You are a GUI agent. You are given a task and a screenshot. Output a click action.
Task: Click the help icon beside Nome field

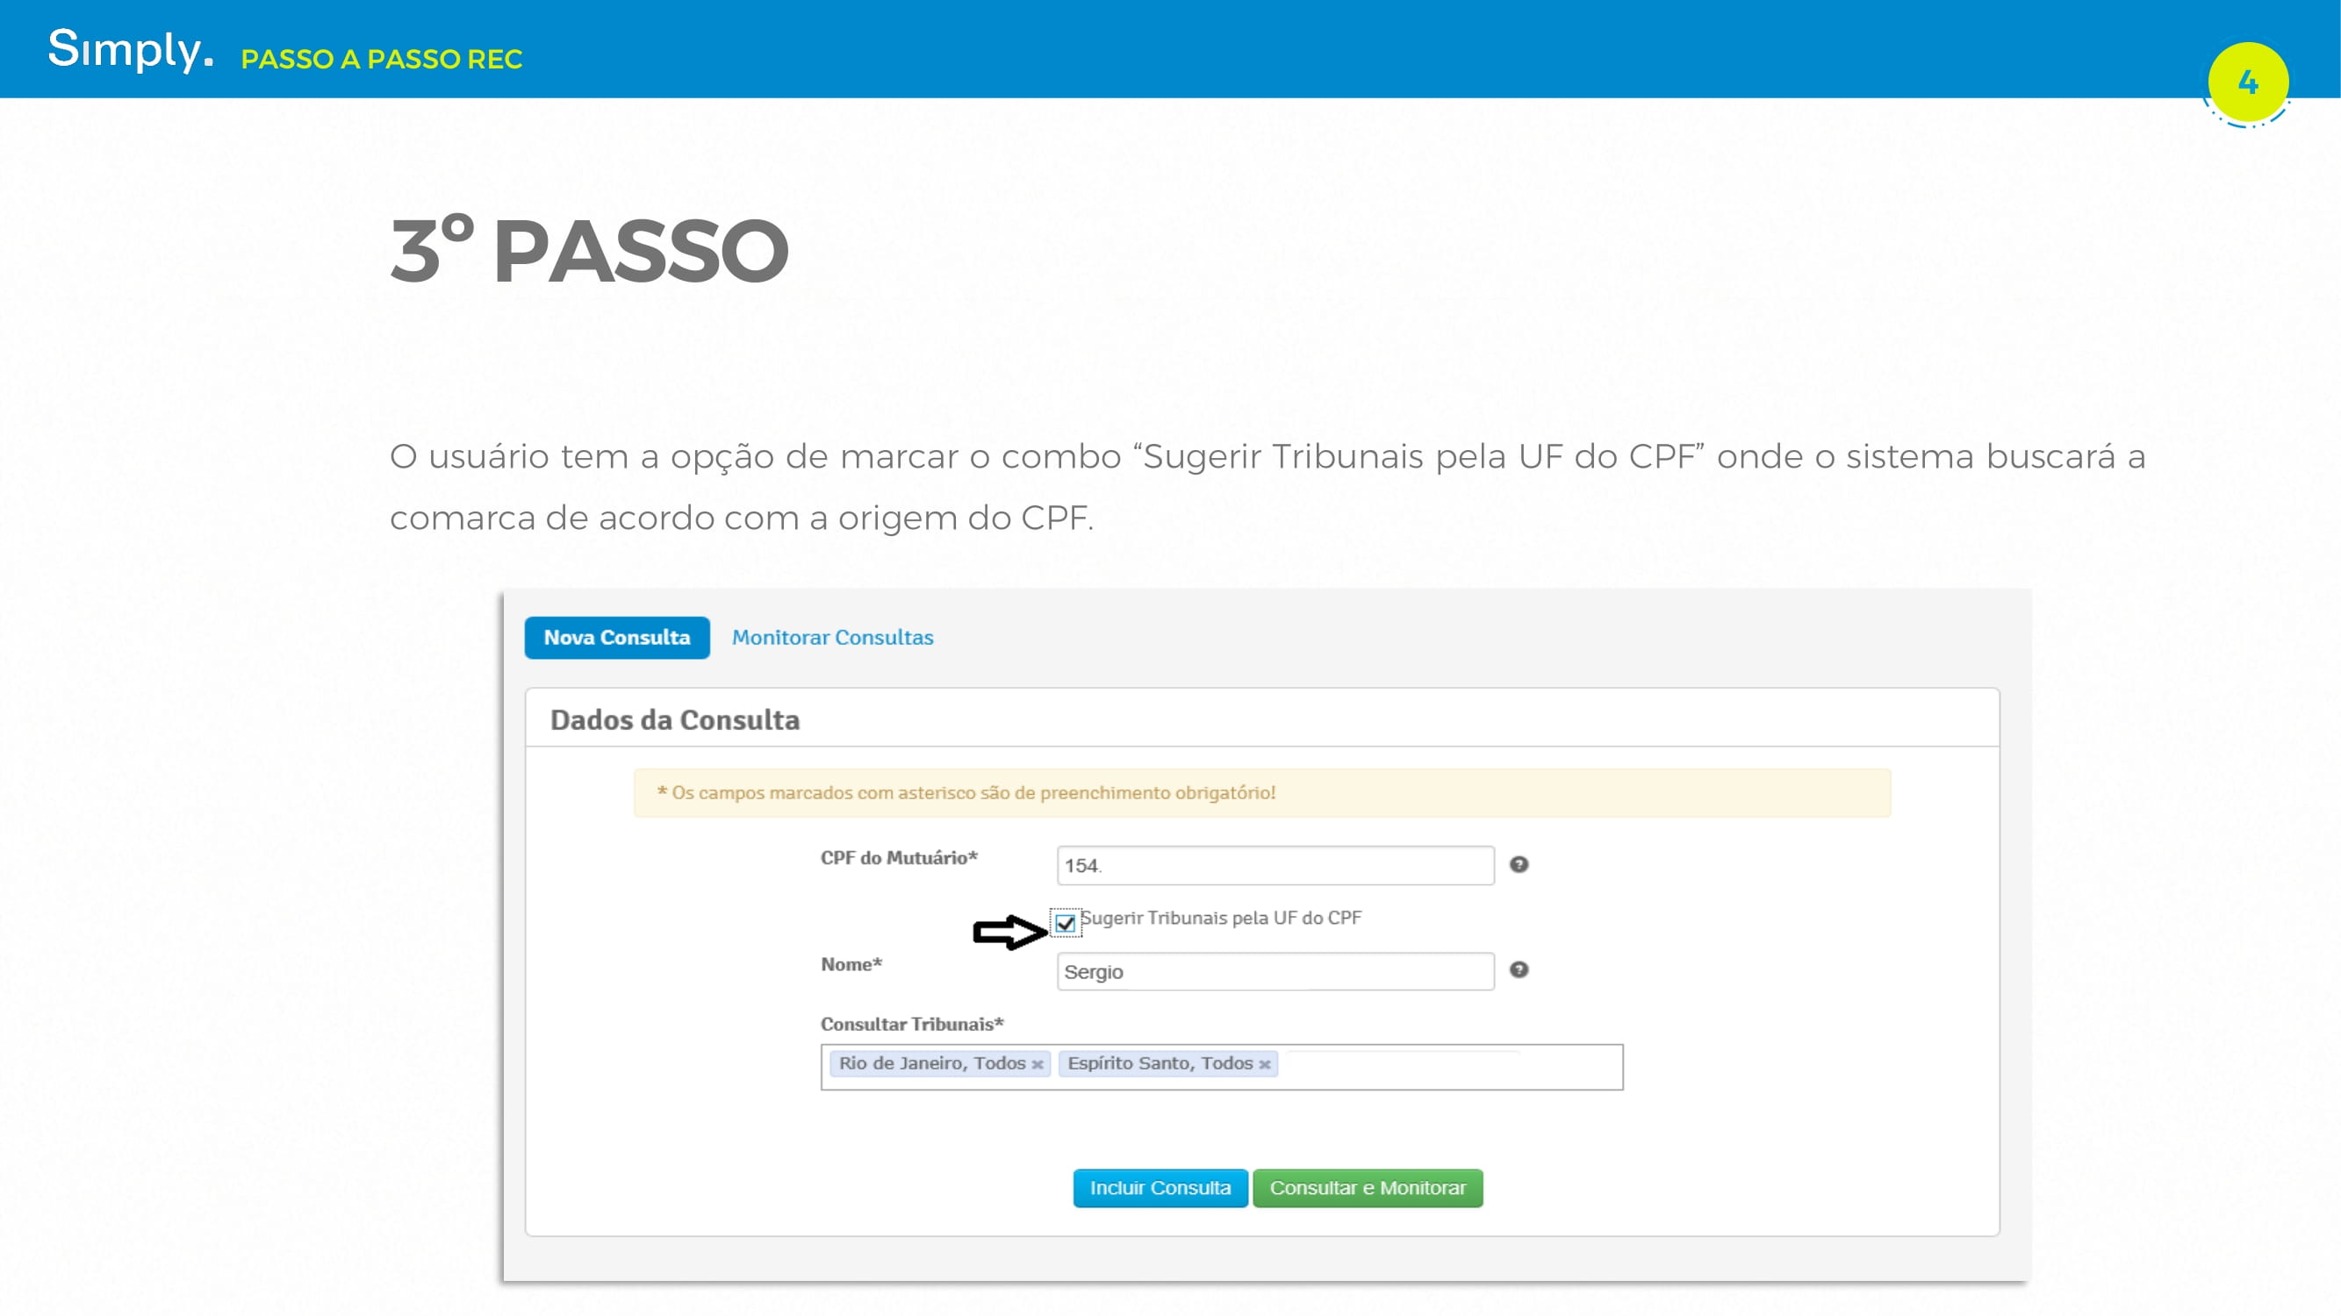[x=1519, y=970]
